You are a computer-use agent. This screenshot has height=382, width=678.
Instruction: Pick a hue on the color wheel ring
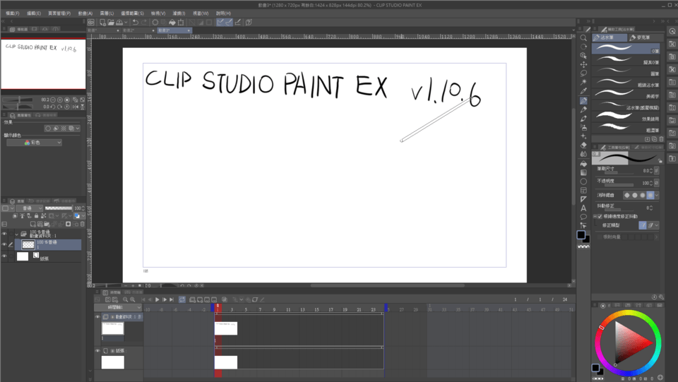628,315
